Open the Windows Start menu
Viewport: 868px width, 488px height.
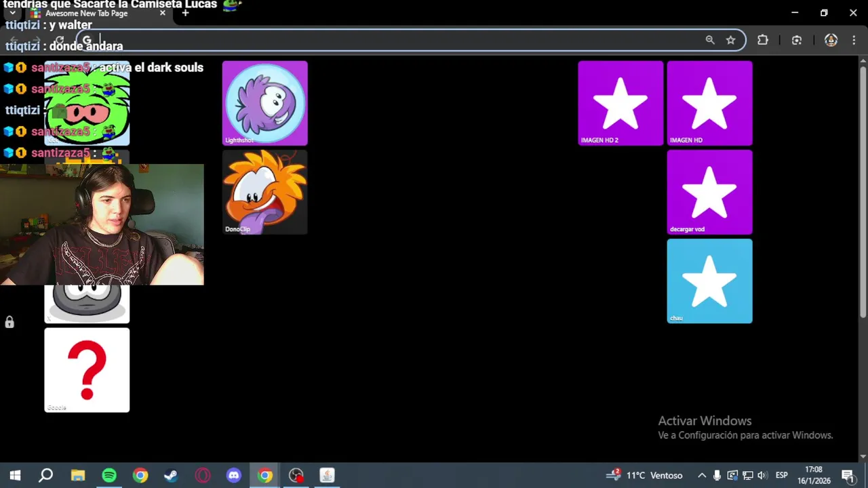(15, 475)
